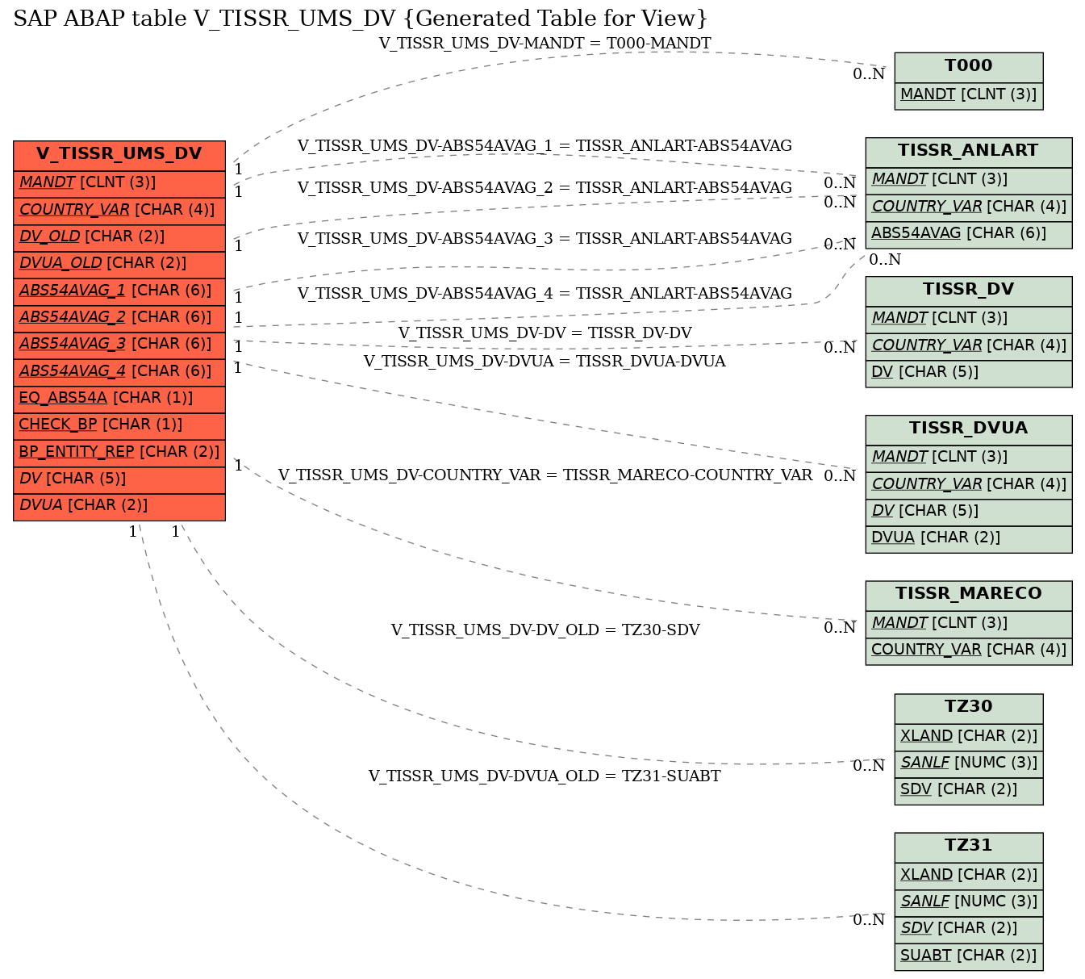1085x979 pixels.
Task: Click MANDT field in TISSR_DV
Action: coord(969,319)
